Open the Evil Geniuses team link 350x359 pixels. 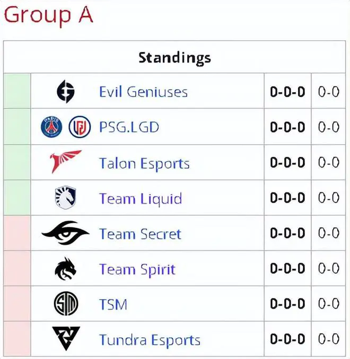[x=144, y=92]
